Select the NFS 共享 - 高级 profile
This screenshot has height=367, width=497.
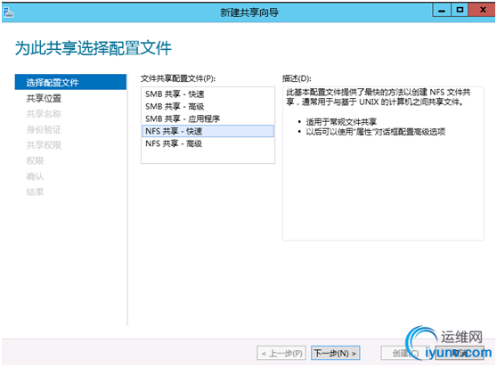208,143
